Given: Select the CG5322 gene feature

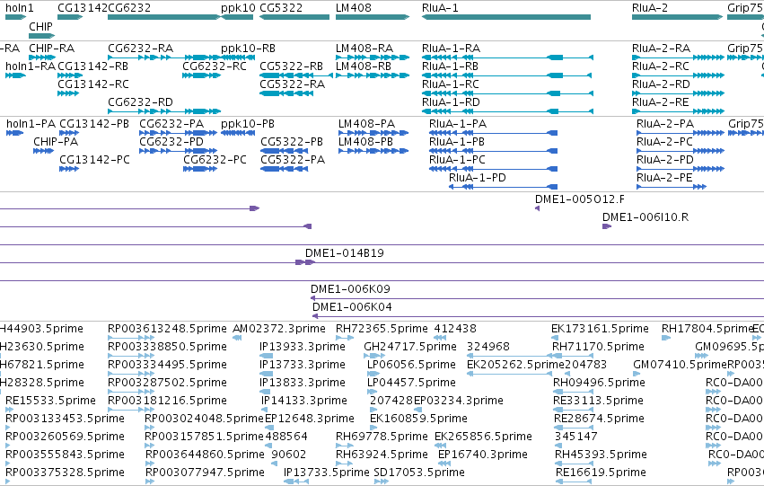Looking at the screenshot, I should tap(294, 17).
